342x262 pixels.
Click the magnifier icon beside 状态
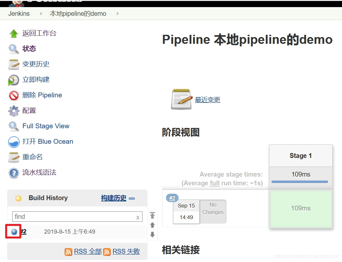(x=14, y=49)
